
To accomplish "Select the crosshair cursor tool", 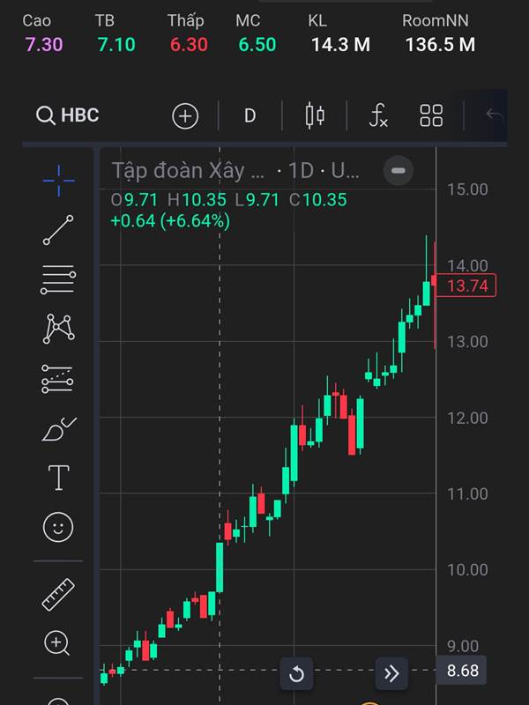I will pyautogui.click(x=58, y=181).
